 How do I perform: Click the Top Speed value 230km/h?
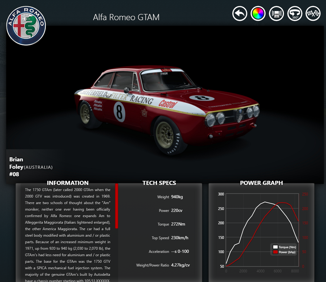(x=180, y=238)
